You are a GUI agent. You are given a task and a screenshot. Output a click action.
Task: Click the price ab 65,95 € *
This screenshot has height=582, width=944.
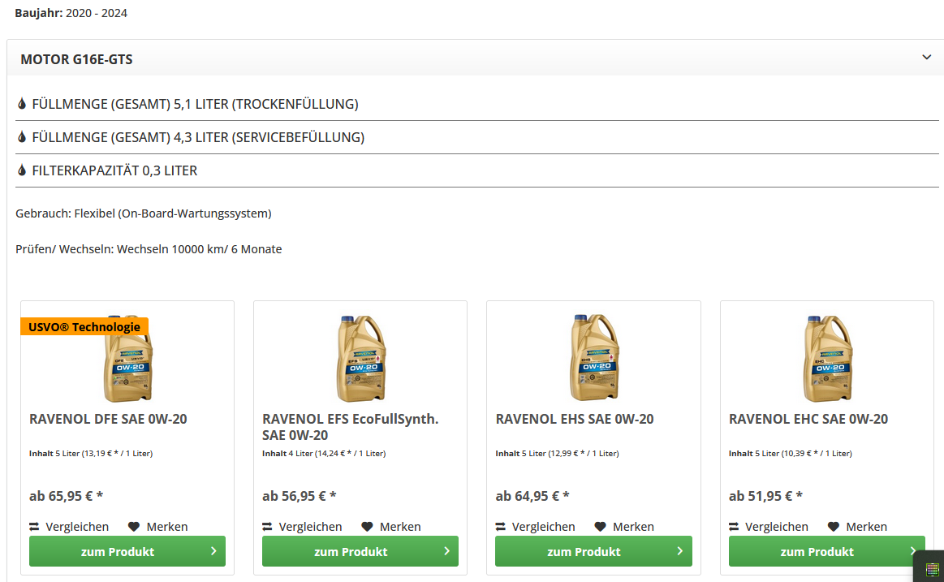click(67, 496)
